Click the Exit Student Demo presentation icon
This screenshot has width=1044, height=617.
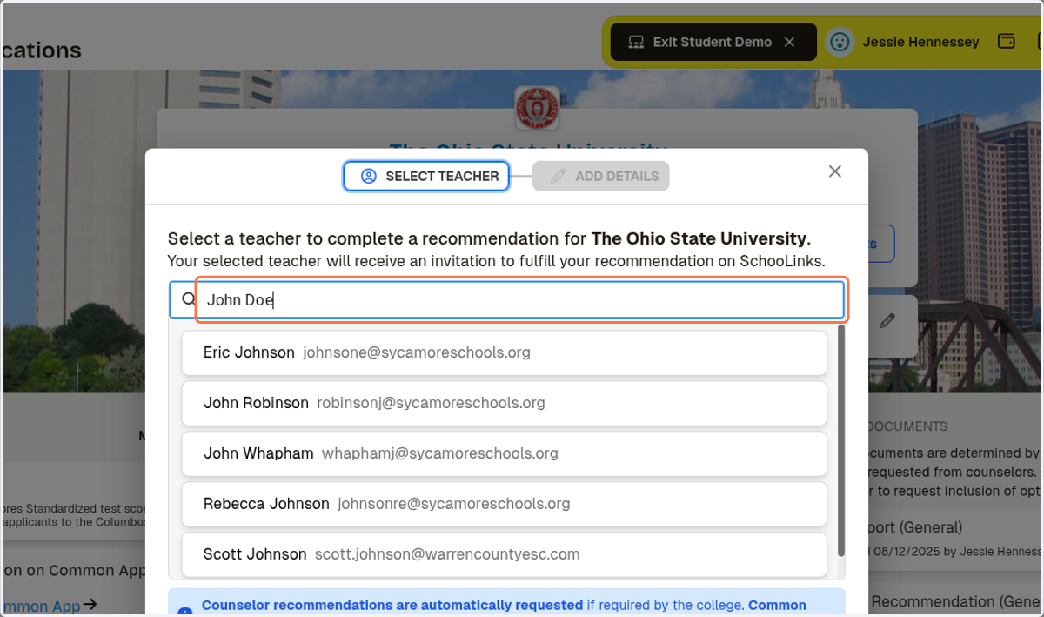tap(636, 42)
